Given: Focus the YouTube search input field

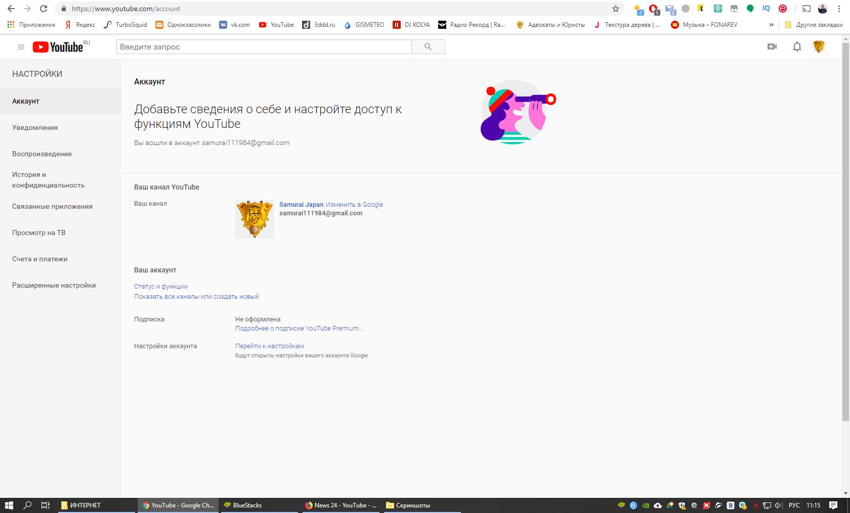Looking at the screenshot, I should [264, 47].
